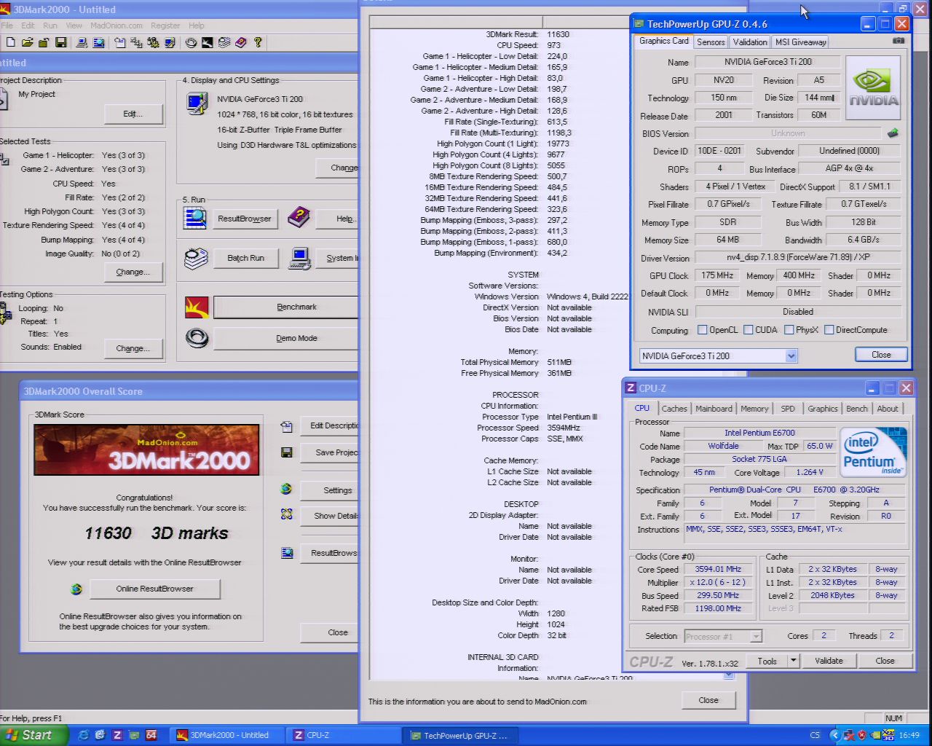Click the torus icon beside Demo Mode
This screenshot has width=932, height=746.
point(197,338)
